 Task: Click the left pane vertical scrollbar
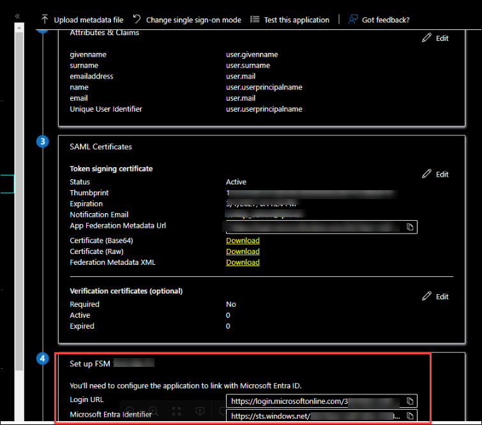pos(19,191)
